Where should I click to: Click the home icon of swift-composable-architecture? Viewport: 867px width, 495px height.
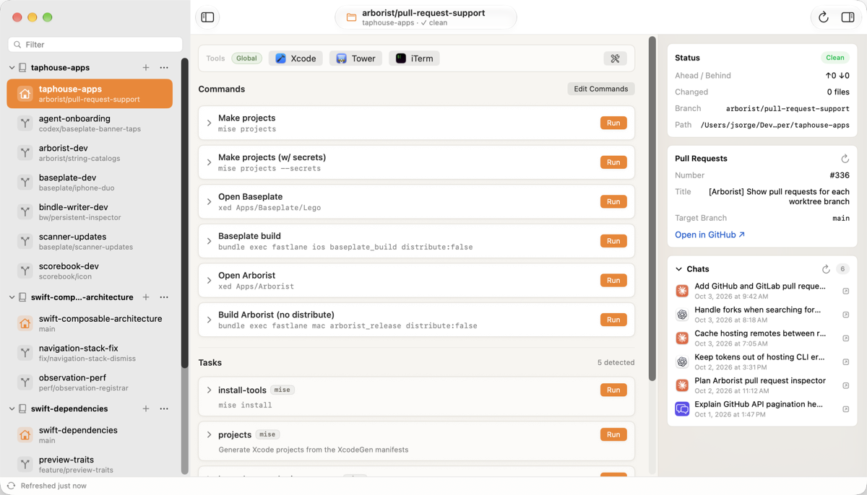pos(25,323)
